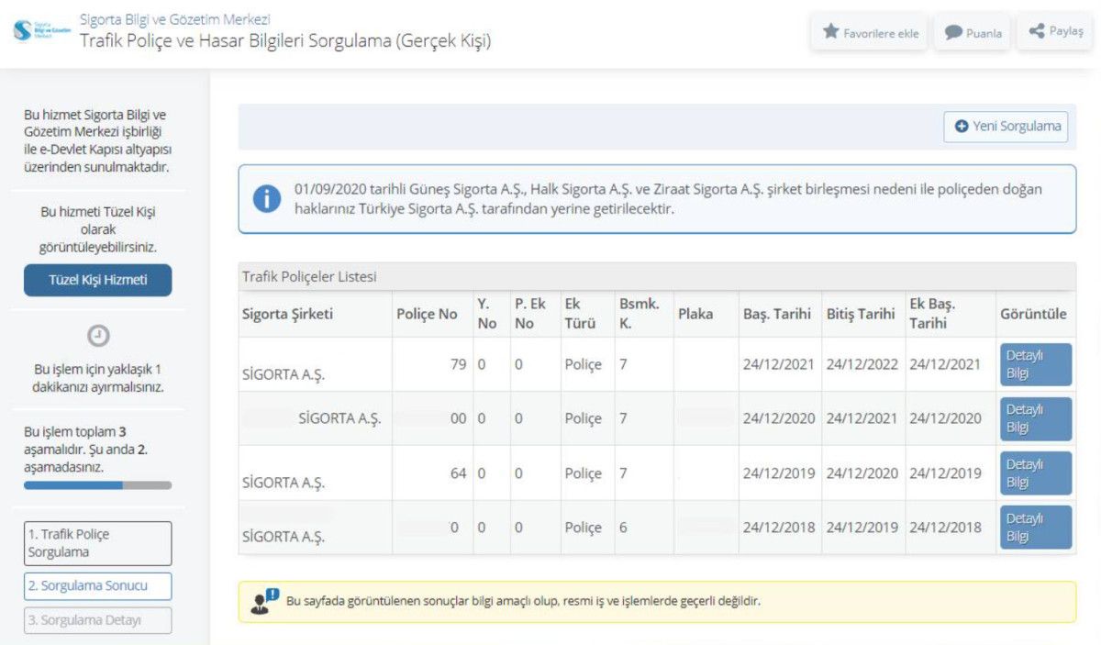This screenshot has width=1101, height=645.
Task: Click the stage progress bar in sidebar
Action: tap(98, 484)
